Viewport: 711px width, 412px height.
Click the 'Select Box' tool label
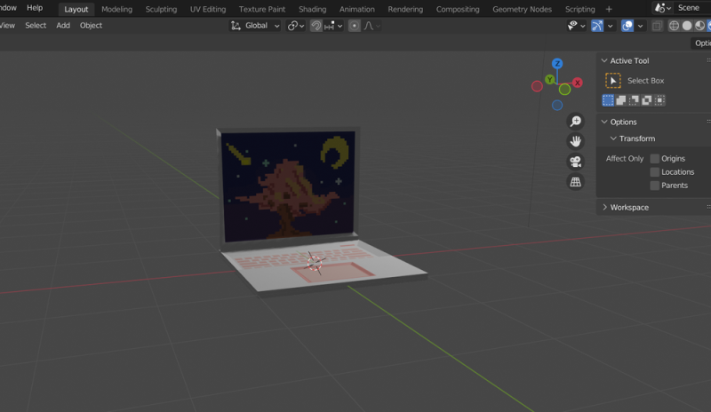(x=645, y=81)
